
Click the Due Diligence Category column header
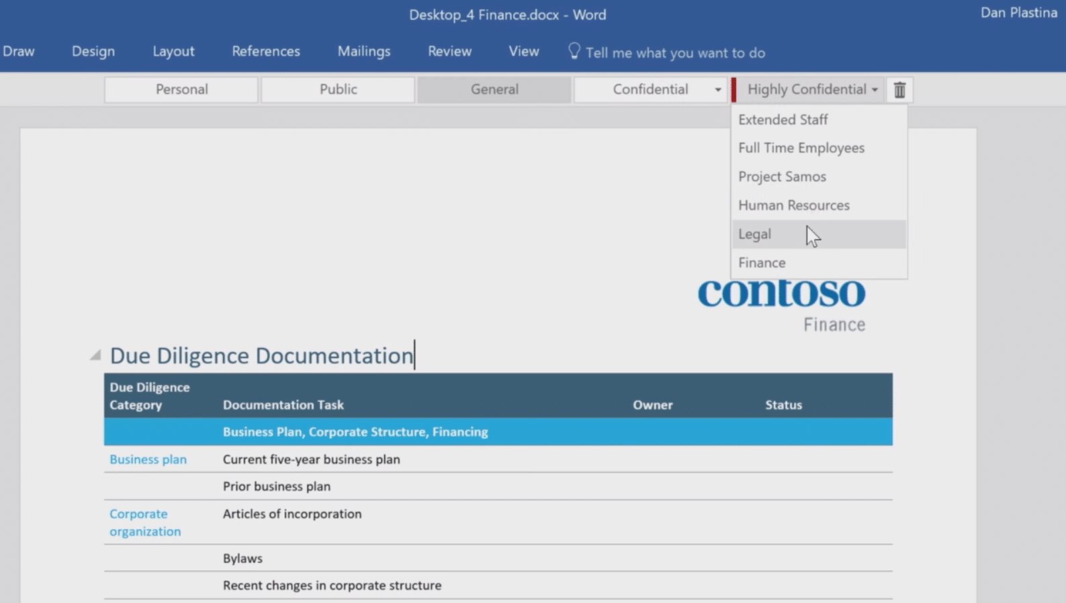[x=150, y=396]
